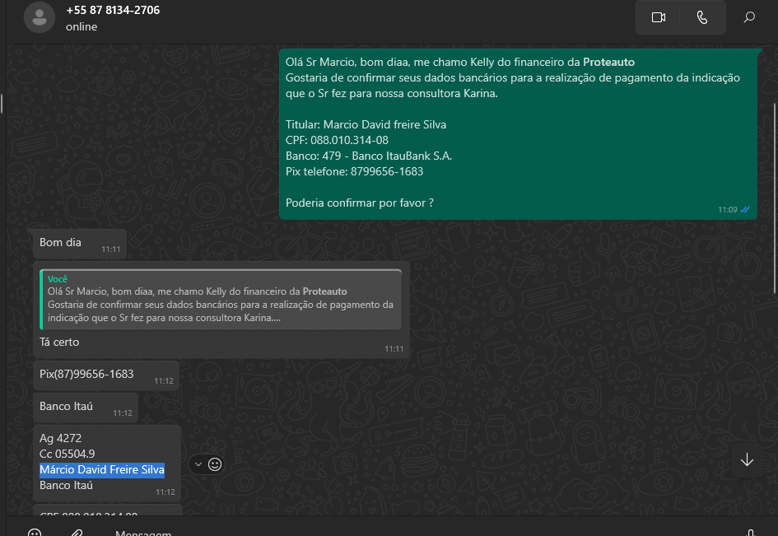Click the paperclip attach icon
The image size is (778, 536).
click(76, 533)
